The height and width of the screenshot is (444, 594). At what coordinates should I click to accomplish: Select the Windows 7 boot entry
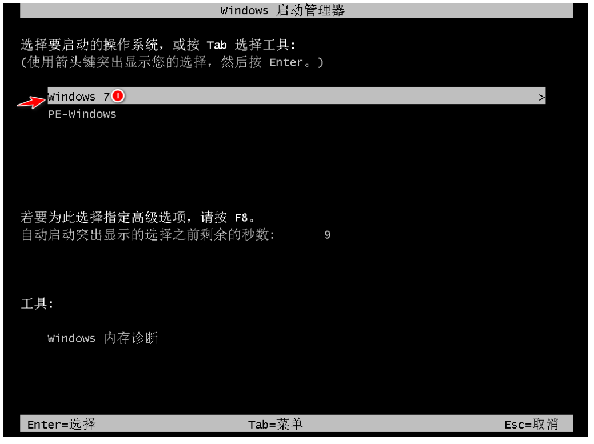tap(297, 96)
